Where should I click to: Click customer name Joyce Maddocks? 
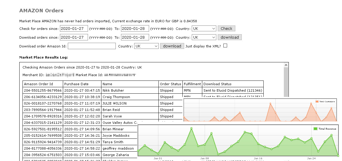(116, 136)
